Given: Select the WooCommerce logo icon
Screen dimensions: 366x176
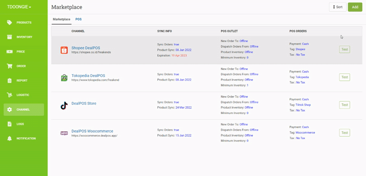Looking at the screenshot, I should pyautogui.click(x=64, y=133).
